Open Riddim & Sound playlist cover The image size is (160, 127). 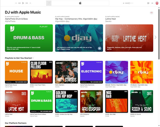click(x=142, y=101)
